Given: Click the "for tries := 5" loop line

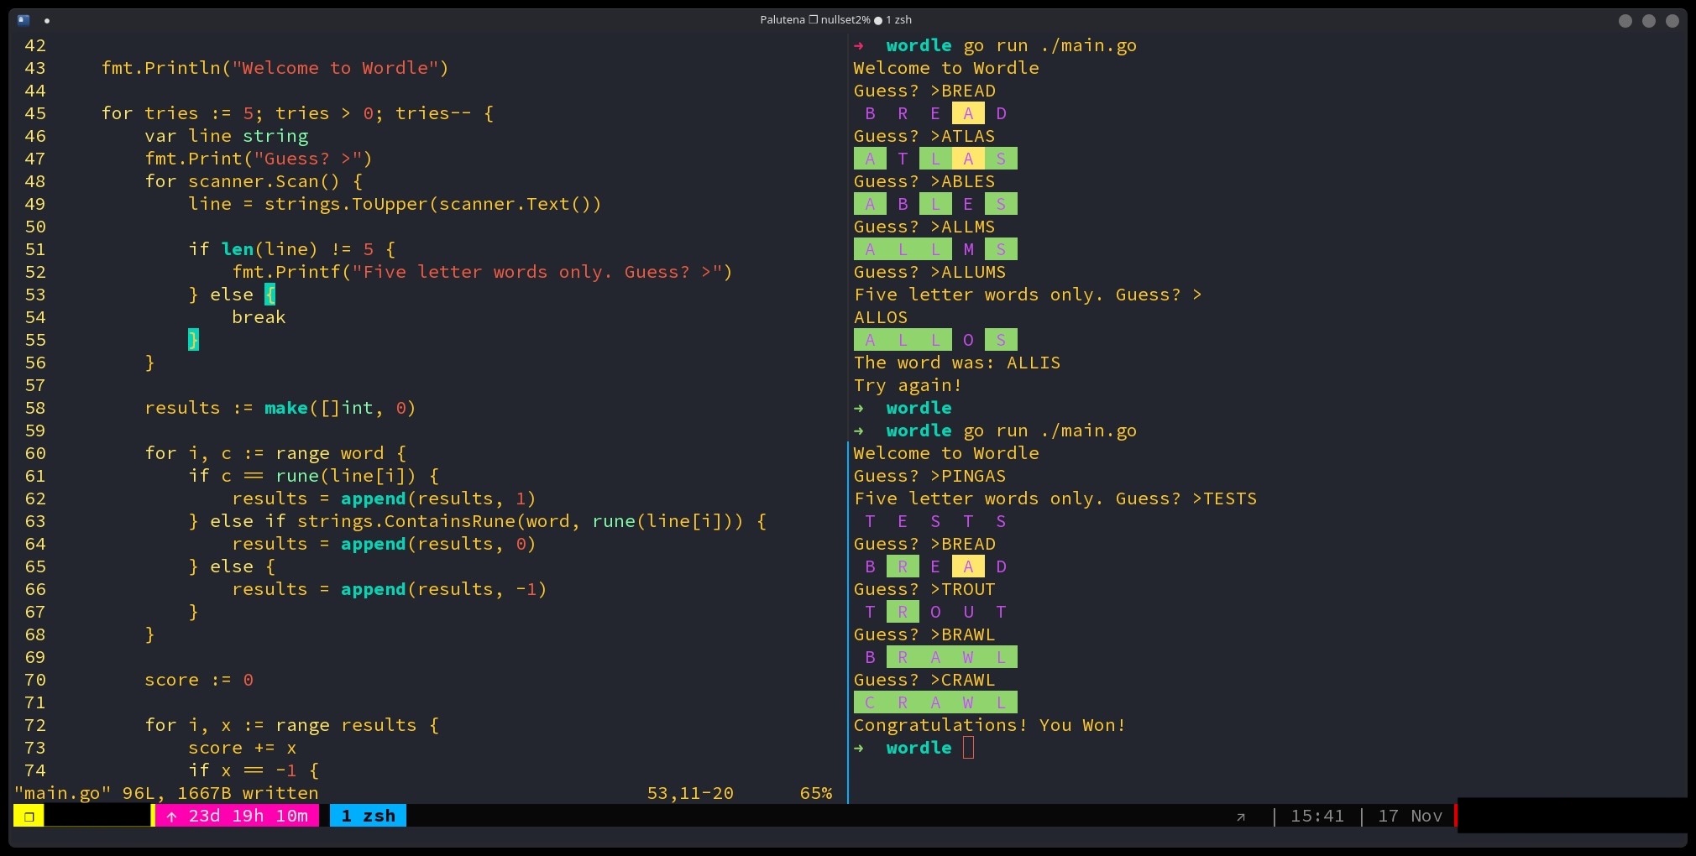Looking at the screenshot, I should click(297, 113).
